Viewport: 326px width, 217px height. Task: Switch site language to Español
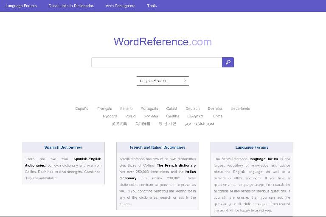click(82, 108)
